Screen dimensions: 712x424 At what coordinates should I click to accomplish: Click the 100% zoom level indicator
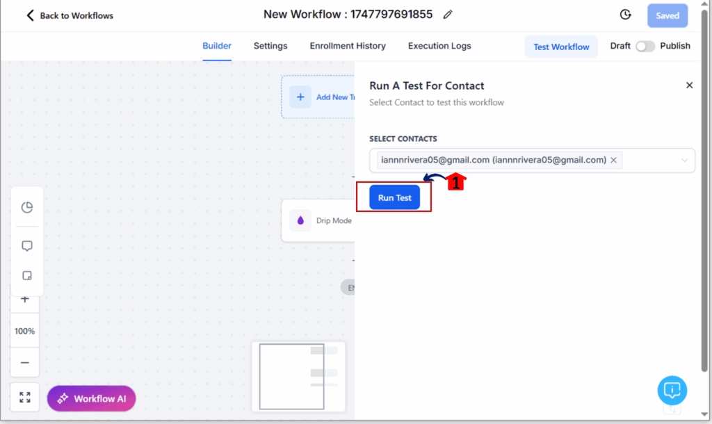[x=25, y=331]
